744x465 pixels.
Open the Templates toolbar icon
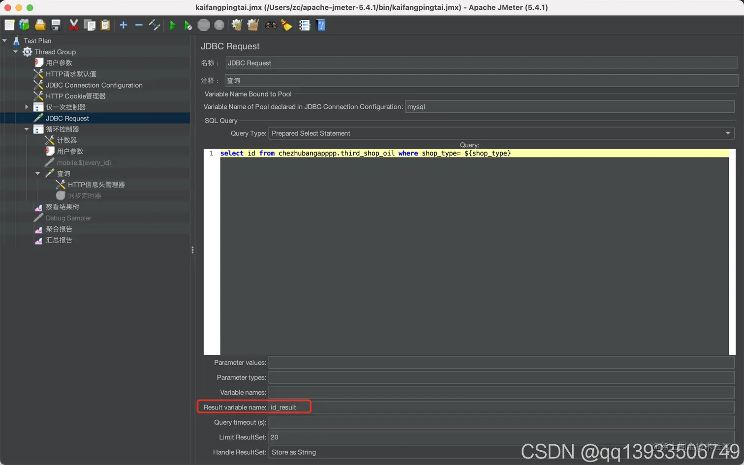point(24,25)
